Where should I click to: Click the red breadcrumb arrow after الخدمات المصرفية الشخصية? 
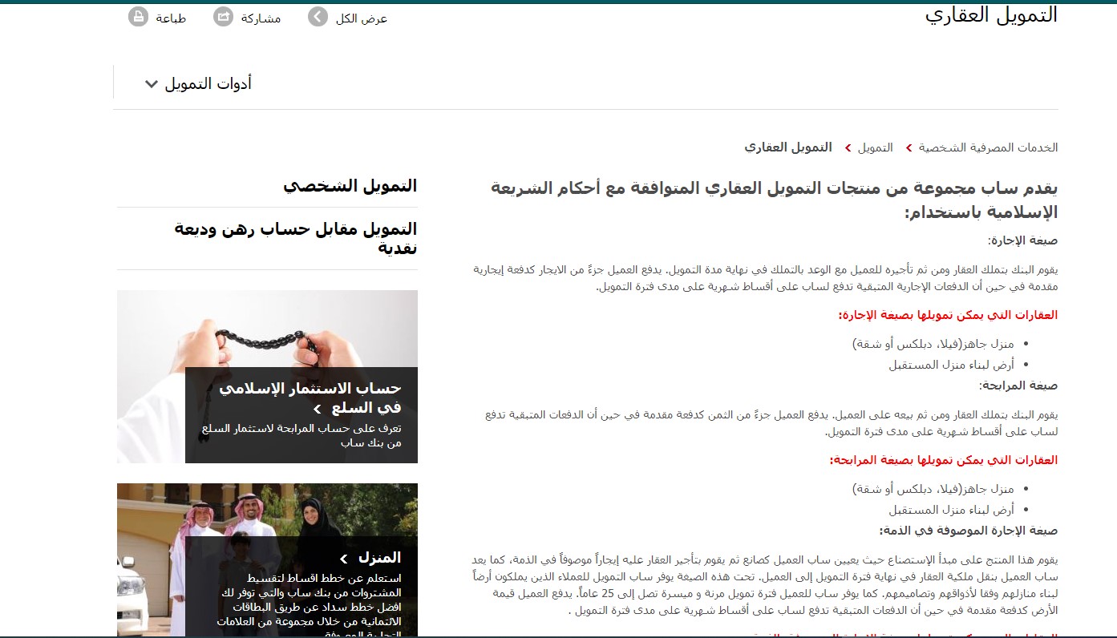[909, 147]
